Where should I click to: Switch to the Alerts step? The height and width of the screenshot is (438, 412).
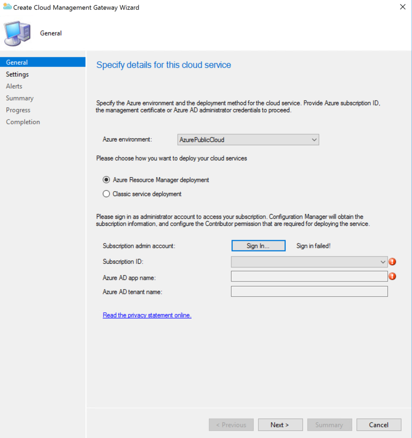click(x=14, y=86)
